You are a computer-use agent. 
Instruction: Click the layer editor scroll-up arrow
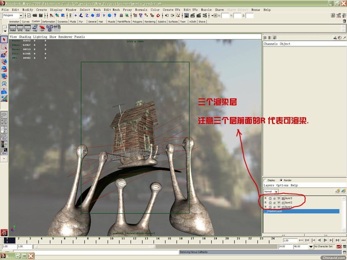[x=344, y=198]
